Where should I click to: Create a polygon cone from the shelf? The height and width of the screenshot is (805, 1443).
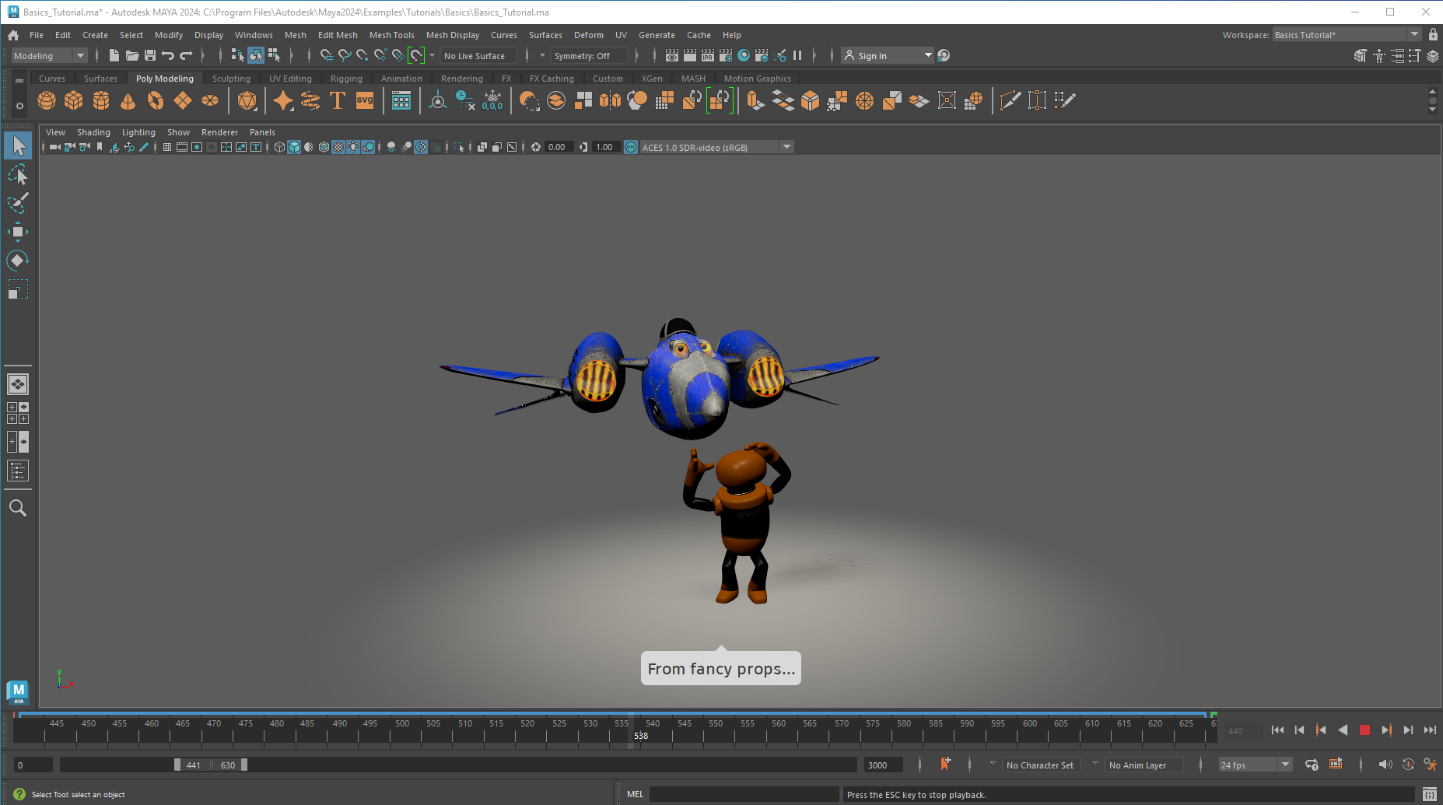point(128,100)
